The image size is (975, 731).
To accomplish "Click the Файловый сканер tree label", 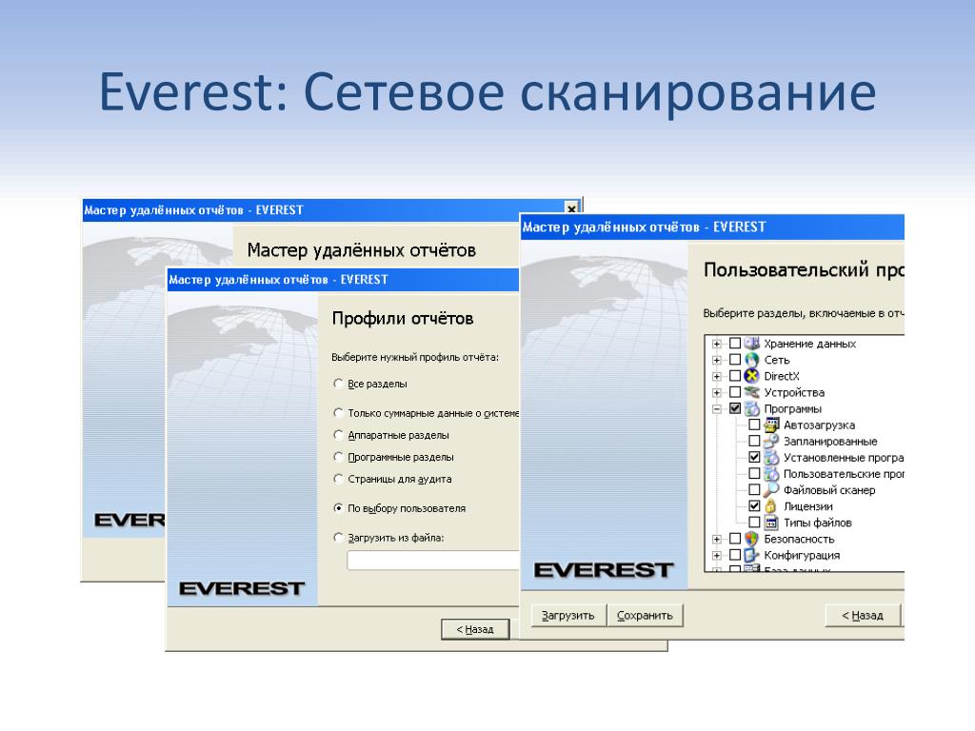I will pos(829,490).
